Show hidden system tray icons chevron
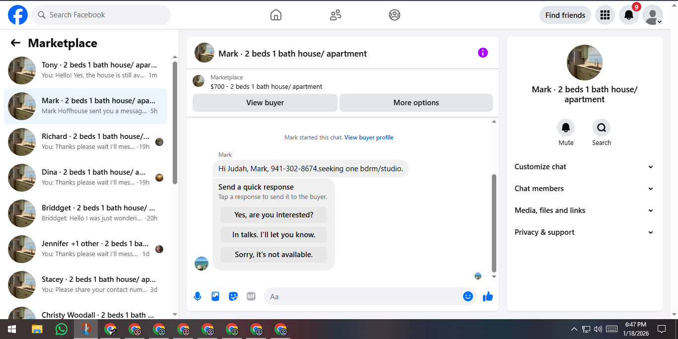The width and height of the screenshot is (678, 339). click(574, 329)
